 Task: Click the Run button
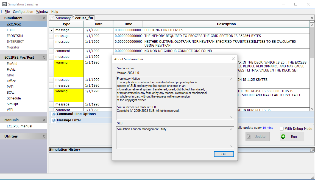292,137
